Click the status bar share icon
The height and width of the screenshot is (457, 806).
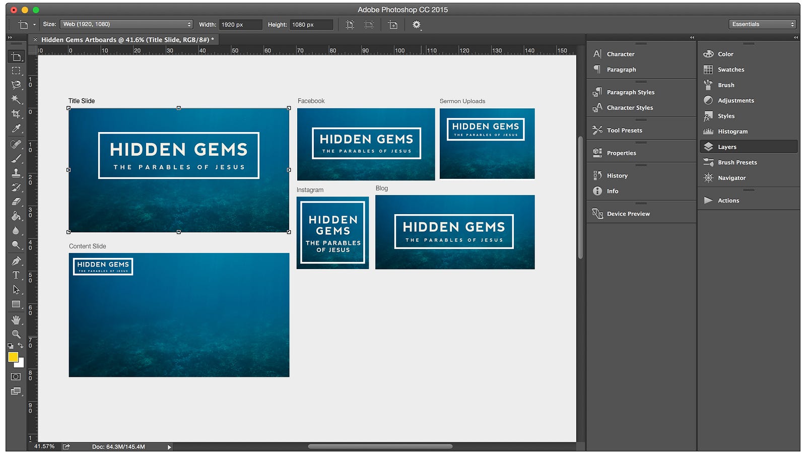[x=66, y=447]
